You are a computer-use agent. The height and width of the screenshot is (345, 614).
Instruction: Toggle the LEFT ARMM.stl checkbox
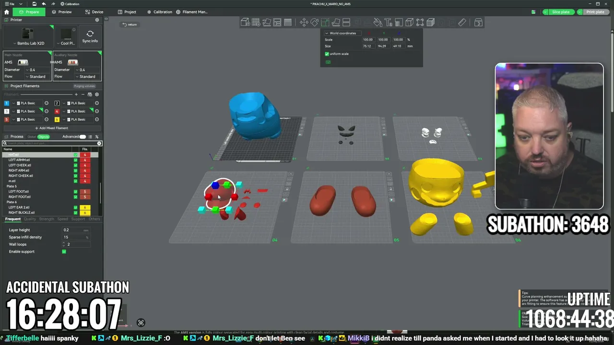tap(75, 160)
